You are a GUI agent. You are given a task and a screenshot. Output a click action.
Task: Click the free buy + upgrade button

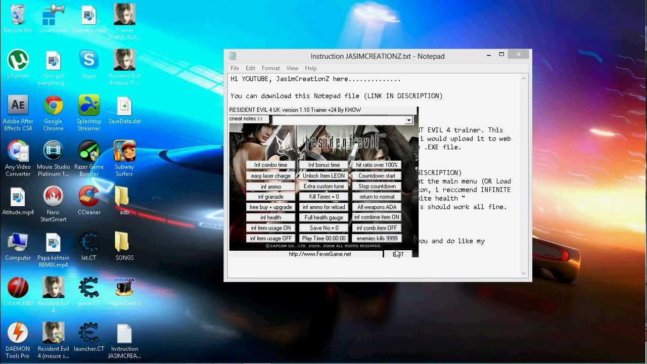[x=271, y=207]
